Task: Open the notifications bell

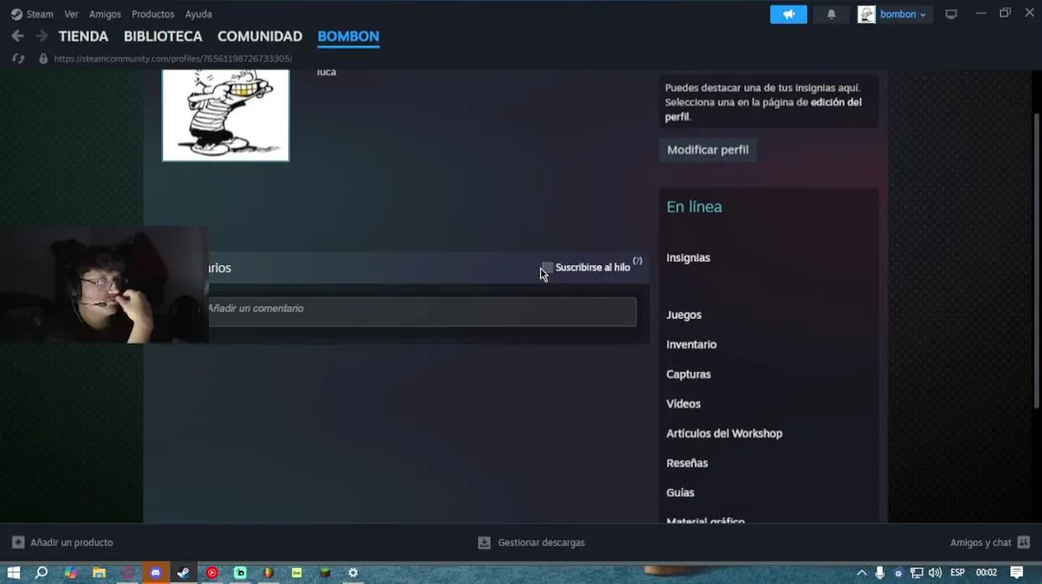Action: point(831,14)
